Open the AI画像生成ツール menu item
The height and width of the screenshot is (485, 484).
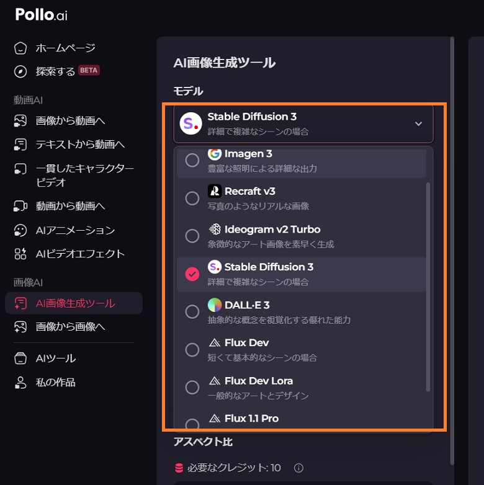click(74, 303)
